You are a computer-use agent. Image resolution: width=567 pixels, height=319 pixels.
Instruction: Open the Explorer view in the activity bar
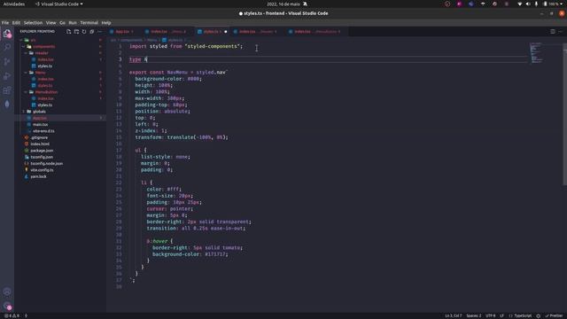click(x=7, y=34)
